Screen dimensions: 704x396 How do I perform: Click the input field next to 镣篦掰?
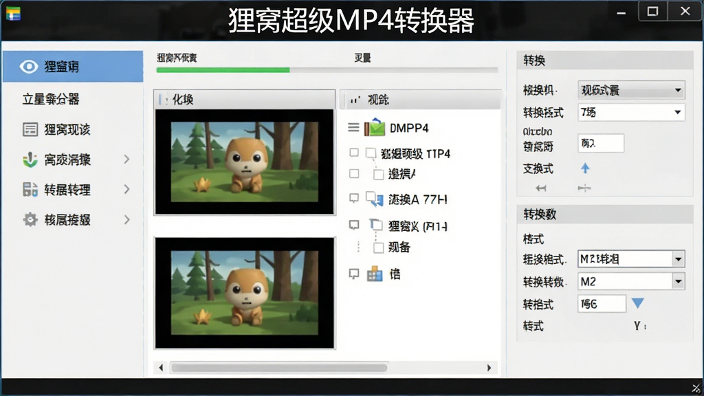pyautogui.click(x=601, y=143)
